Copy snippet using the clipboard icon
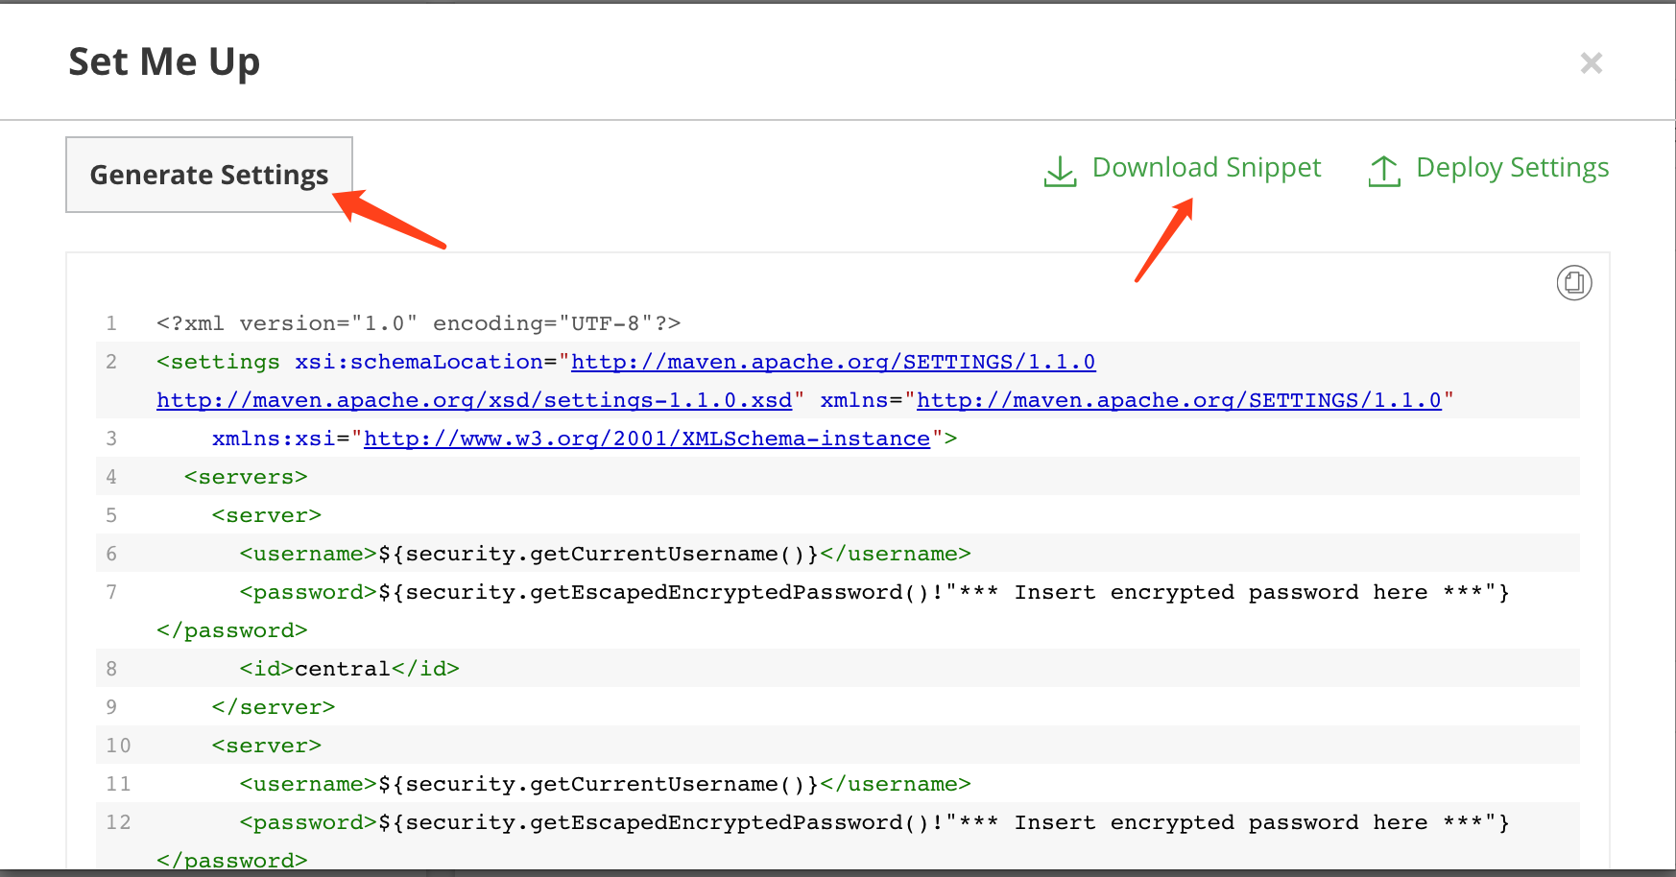Viewport: 1676px width, 877px height. click(1574, 282)
